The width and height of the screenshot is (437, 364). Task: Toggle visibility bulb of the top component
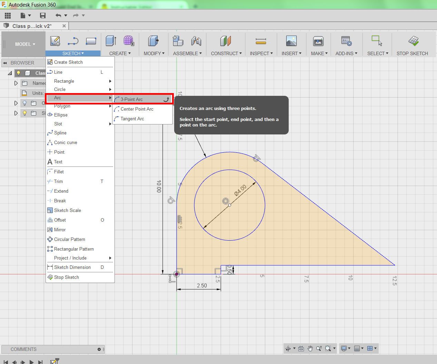point(18,73)
